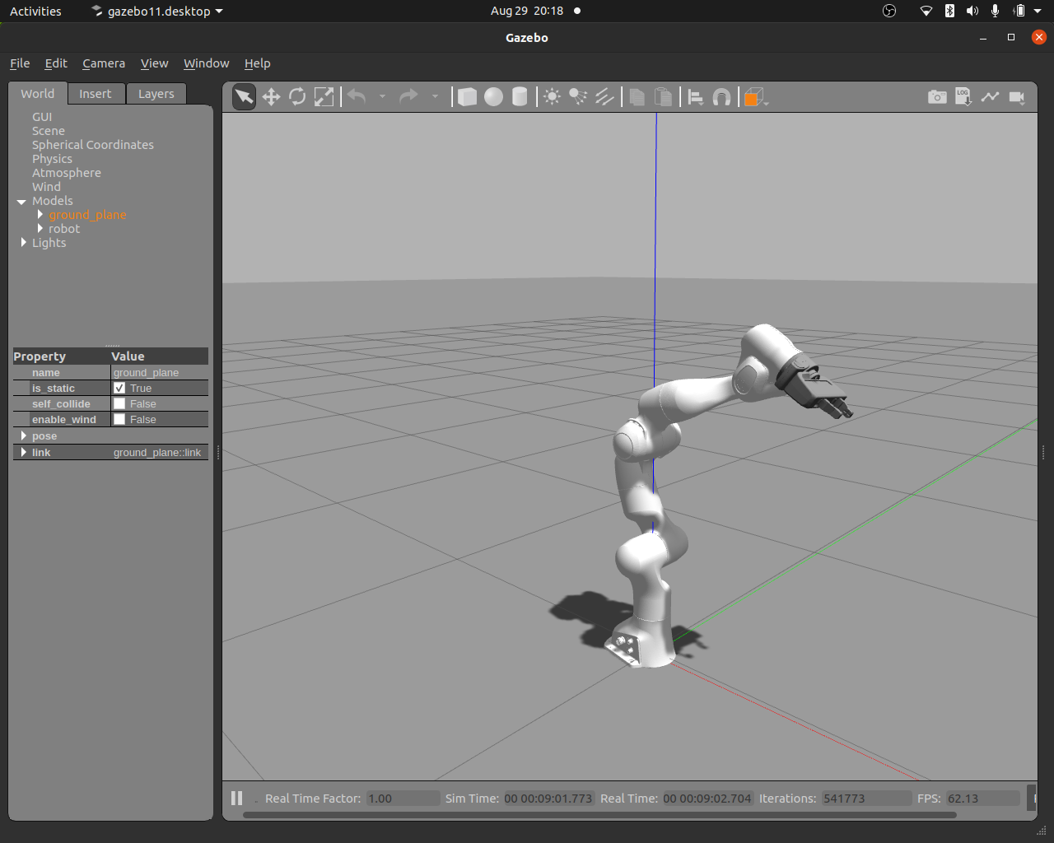Screen dimensions: 1054x843
Task: Insert a box shape
Action: point(467,97)
